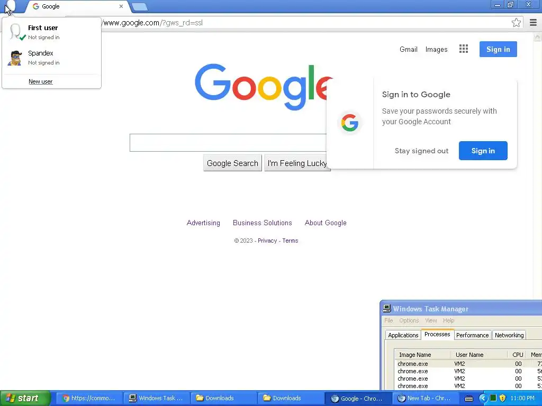This screenshot has height=406, width=542.
Task: Switch to https://commo... Chrome taskbar item
Action: click(x=89, y=398)
